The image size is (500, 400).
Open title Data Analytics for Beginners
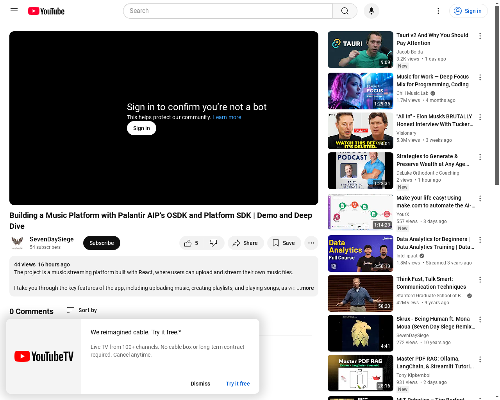pyautogui.click(x=436, y=243)
